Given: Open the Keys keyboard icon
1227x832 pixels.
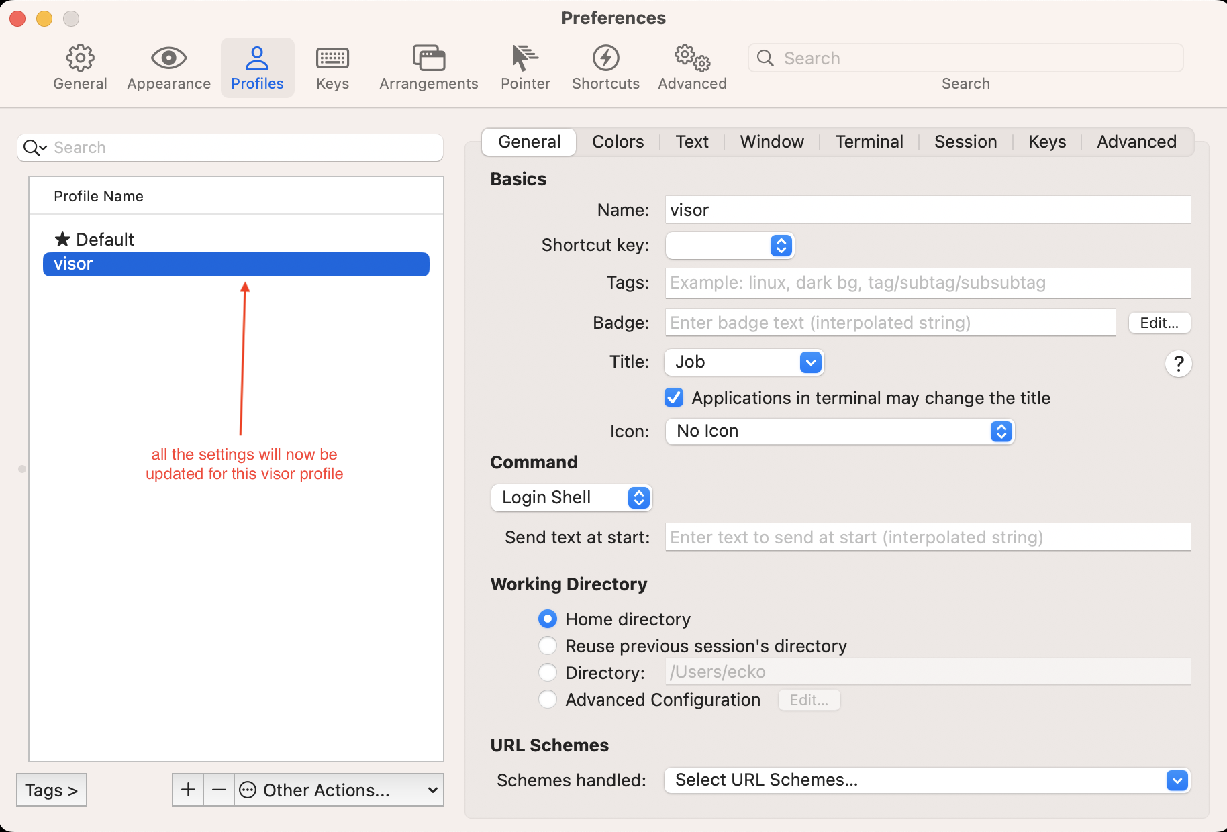Looking at the screenshot, I should [332, 58].
